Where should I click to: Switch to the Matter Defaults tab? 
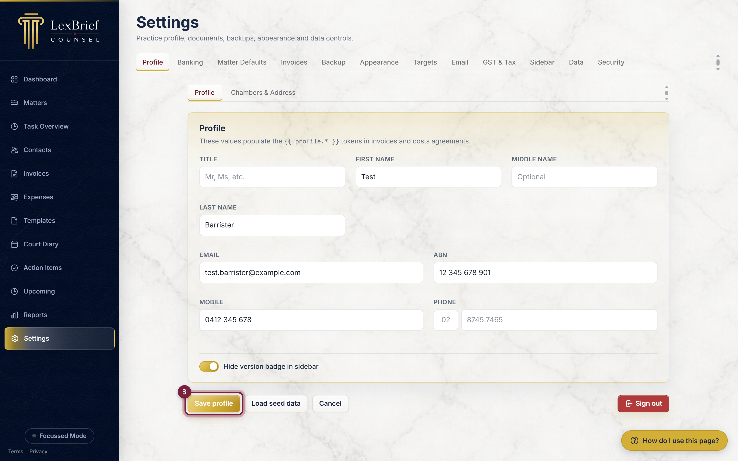pos(242,62)
